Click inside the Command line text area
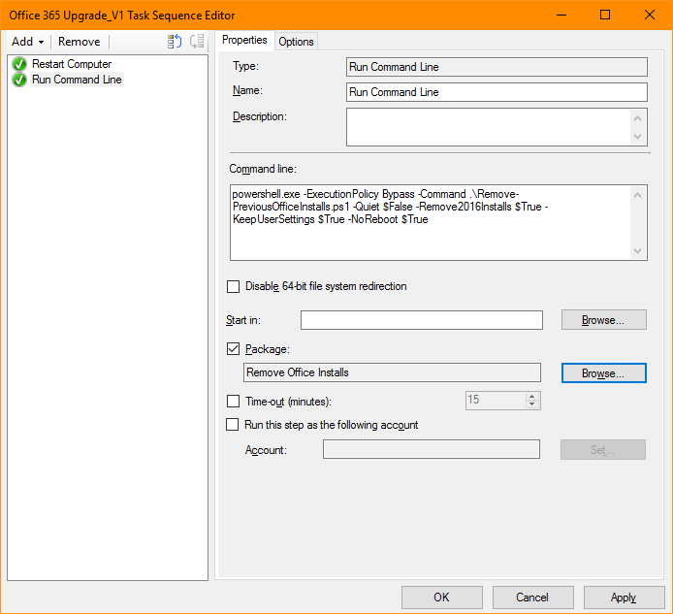673x614 pixels. (431, 222)
